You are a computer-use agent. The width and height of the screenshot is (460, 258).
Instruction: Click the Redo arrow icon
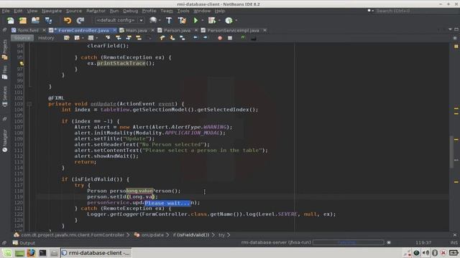point(80,20)
